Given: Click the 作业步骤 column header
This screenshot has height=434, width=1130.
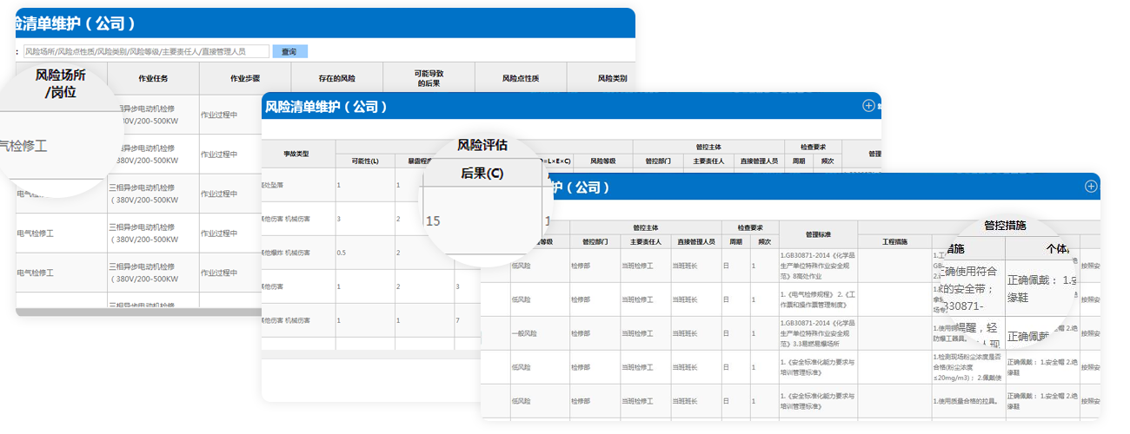Looking at the screenshot, I should click(245, 78).
